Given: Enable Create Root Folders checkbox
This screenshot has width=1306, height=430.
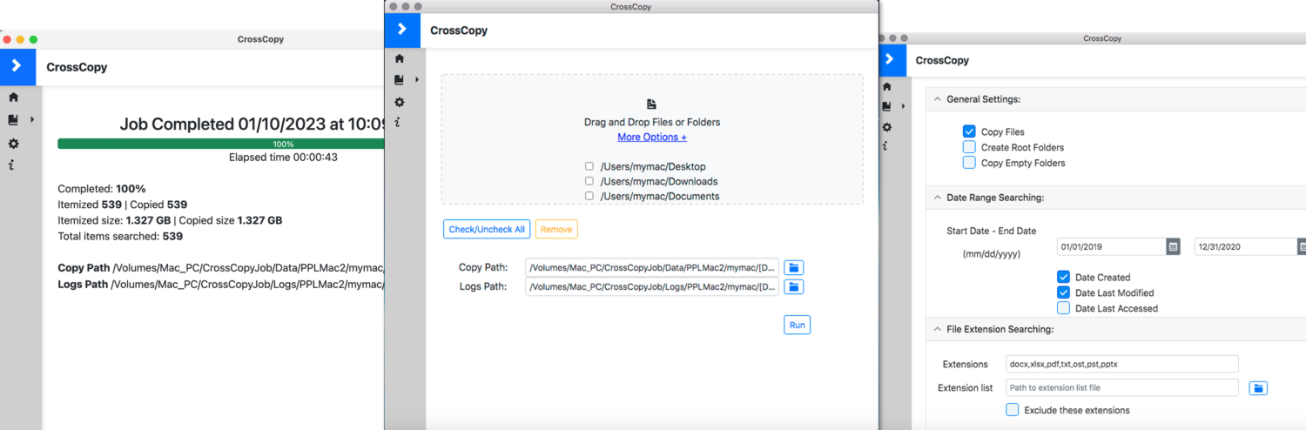Looking at the screenshot, I should coord(969,147).
